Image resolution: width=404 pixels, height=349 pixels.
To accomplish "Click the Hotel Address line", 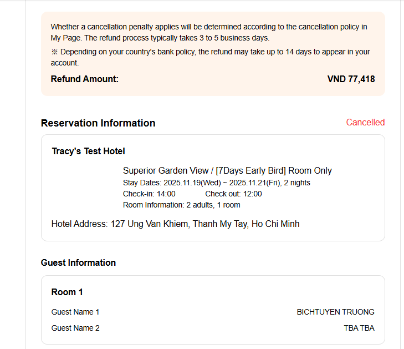I will 175,224.
